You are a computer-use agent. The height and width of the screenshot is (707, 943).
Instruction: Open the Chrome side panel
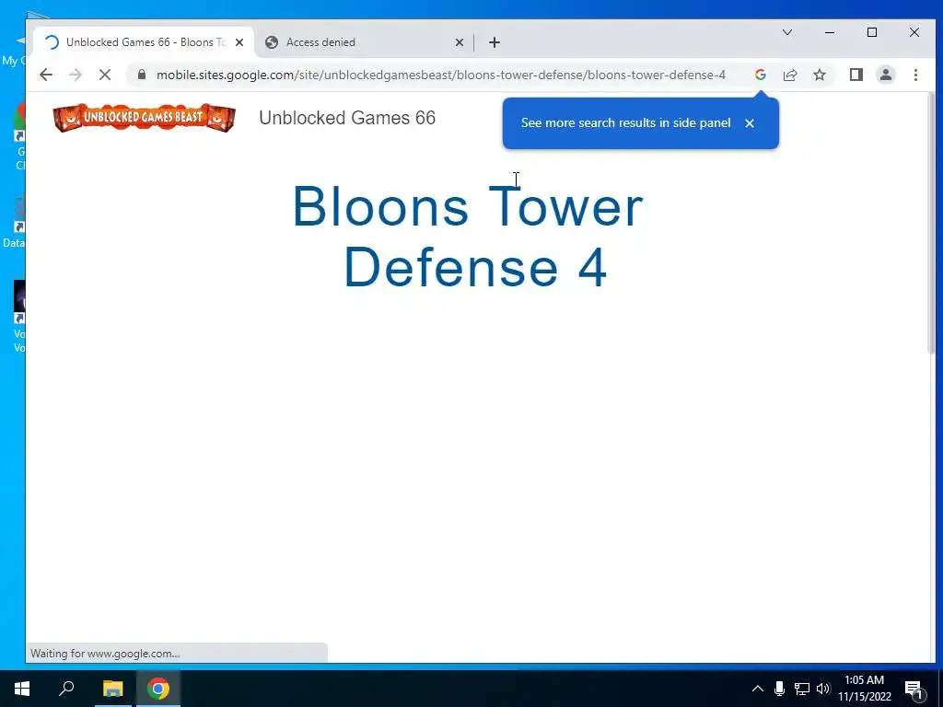tap(856, 75)
